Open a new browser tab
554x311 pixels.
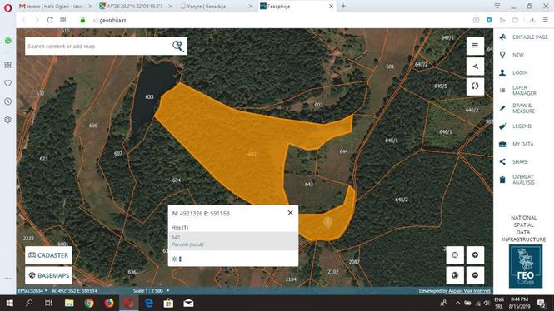click(343, 6)
